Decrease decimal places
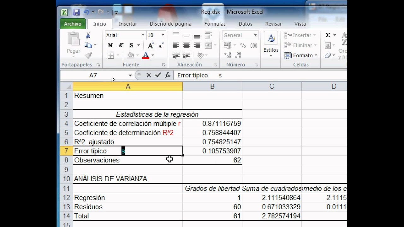Viewport: 404px width, 227px height. 238,55
